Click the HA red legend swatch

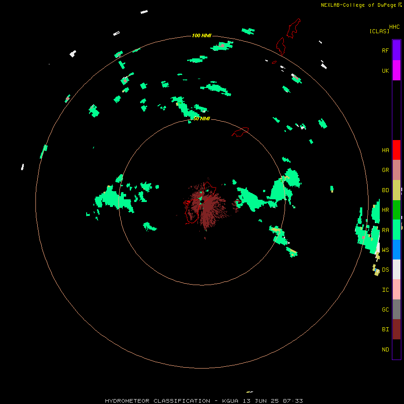tap(396, 150)
